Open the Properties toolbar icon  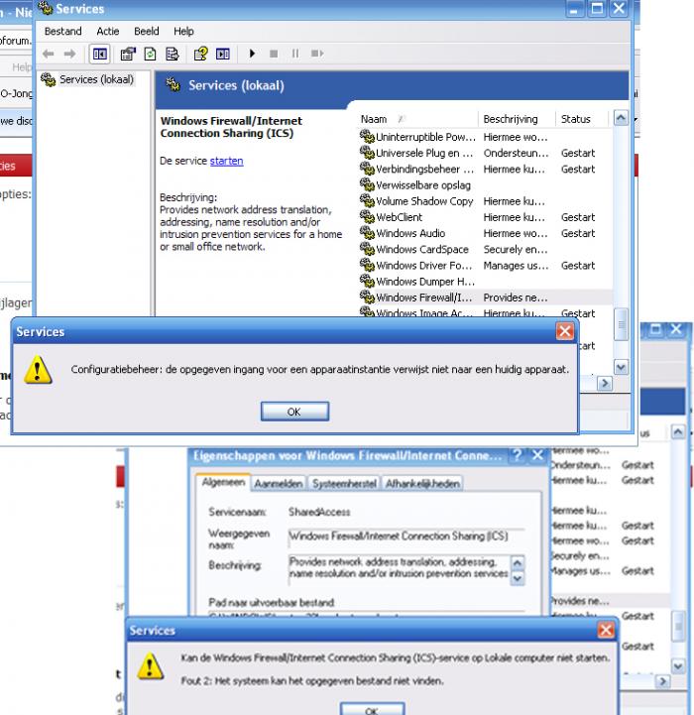[x=128, y=54]
